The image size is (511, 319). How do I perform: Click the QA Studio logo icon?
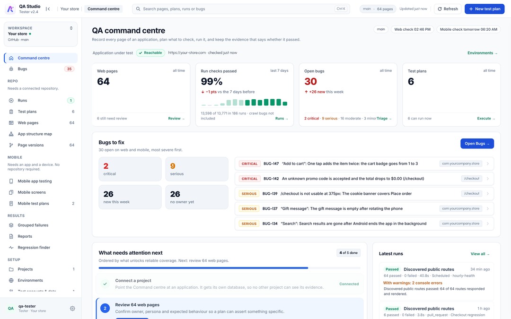[10, 9]
